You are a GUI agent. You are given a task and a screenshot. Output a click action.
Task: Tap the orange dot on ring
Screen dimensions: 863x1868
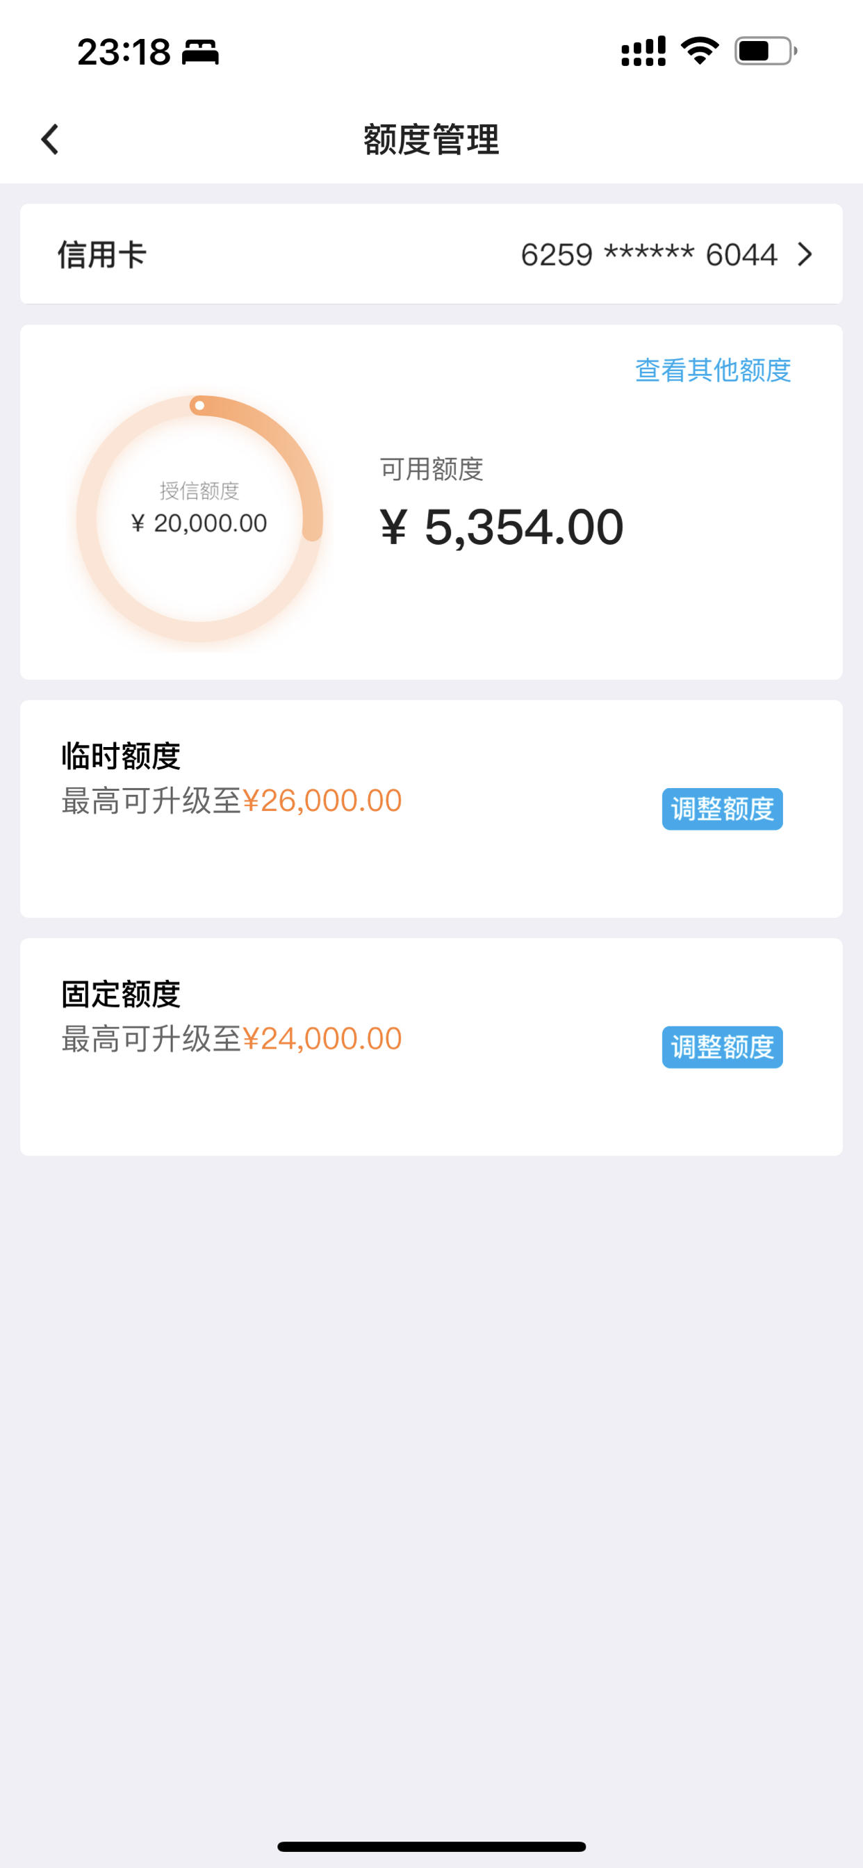[199, 405]
